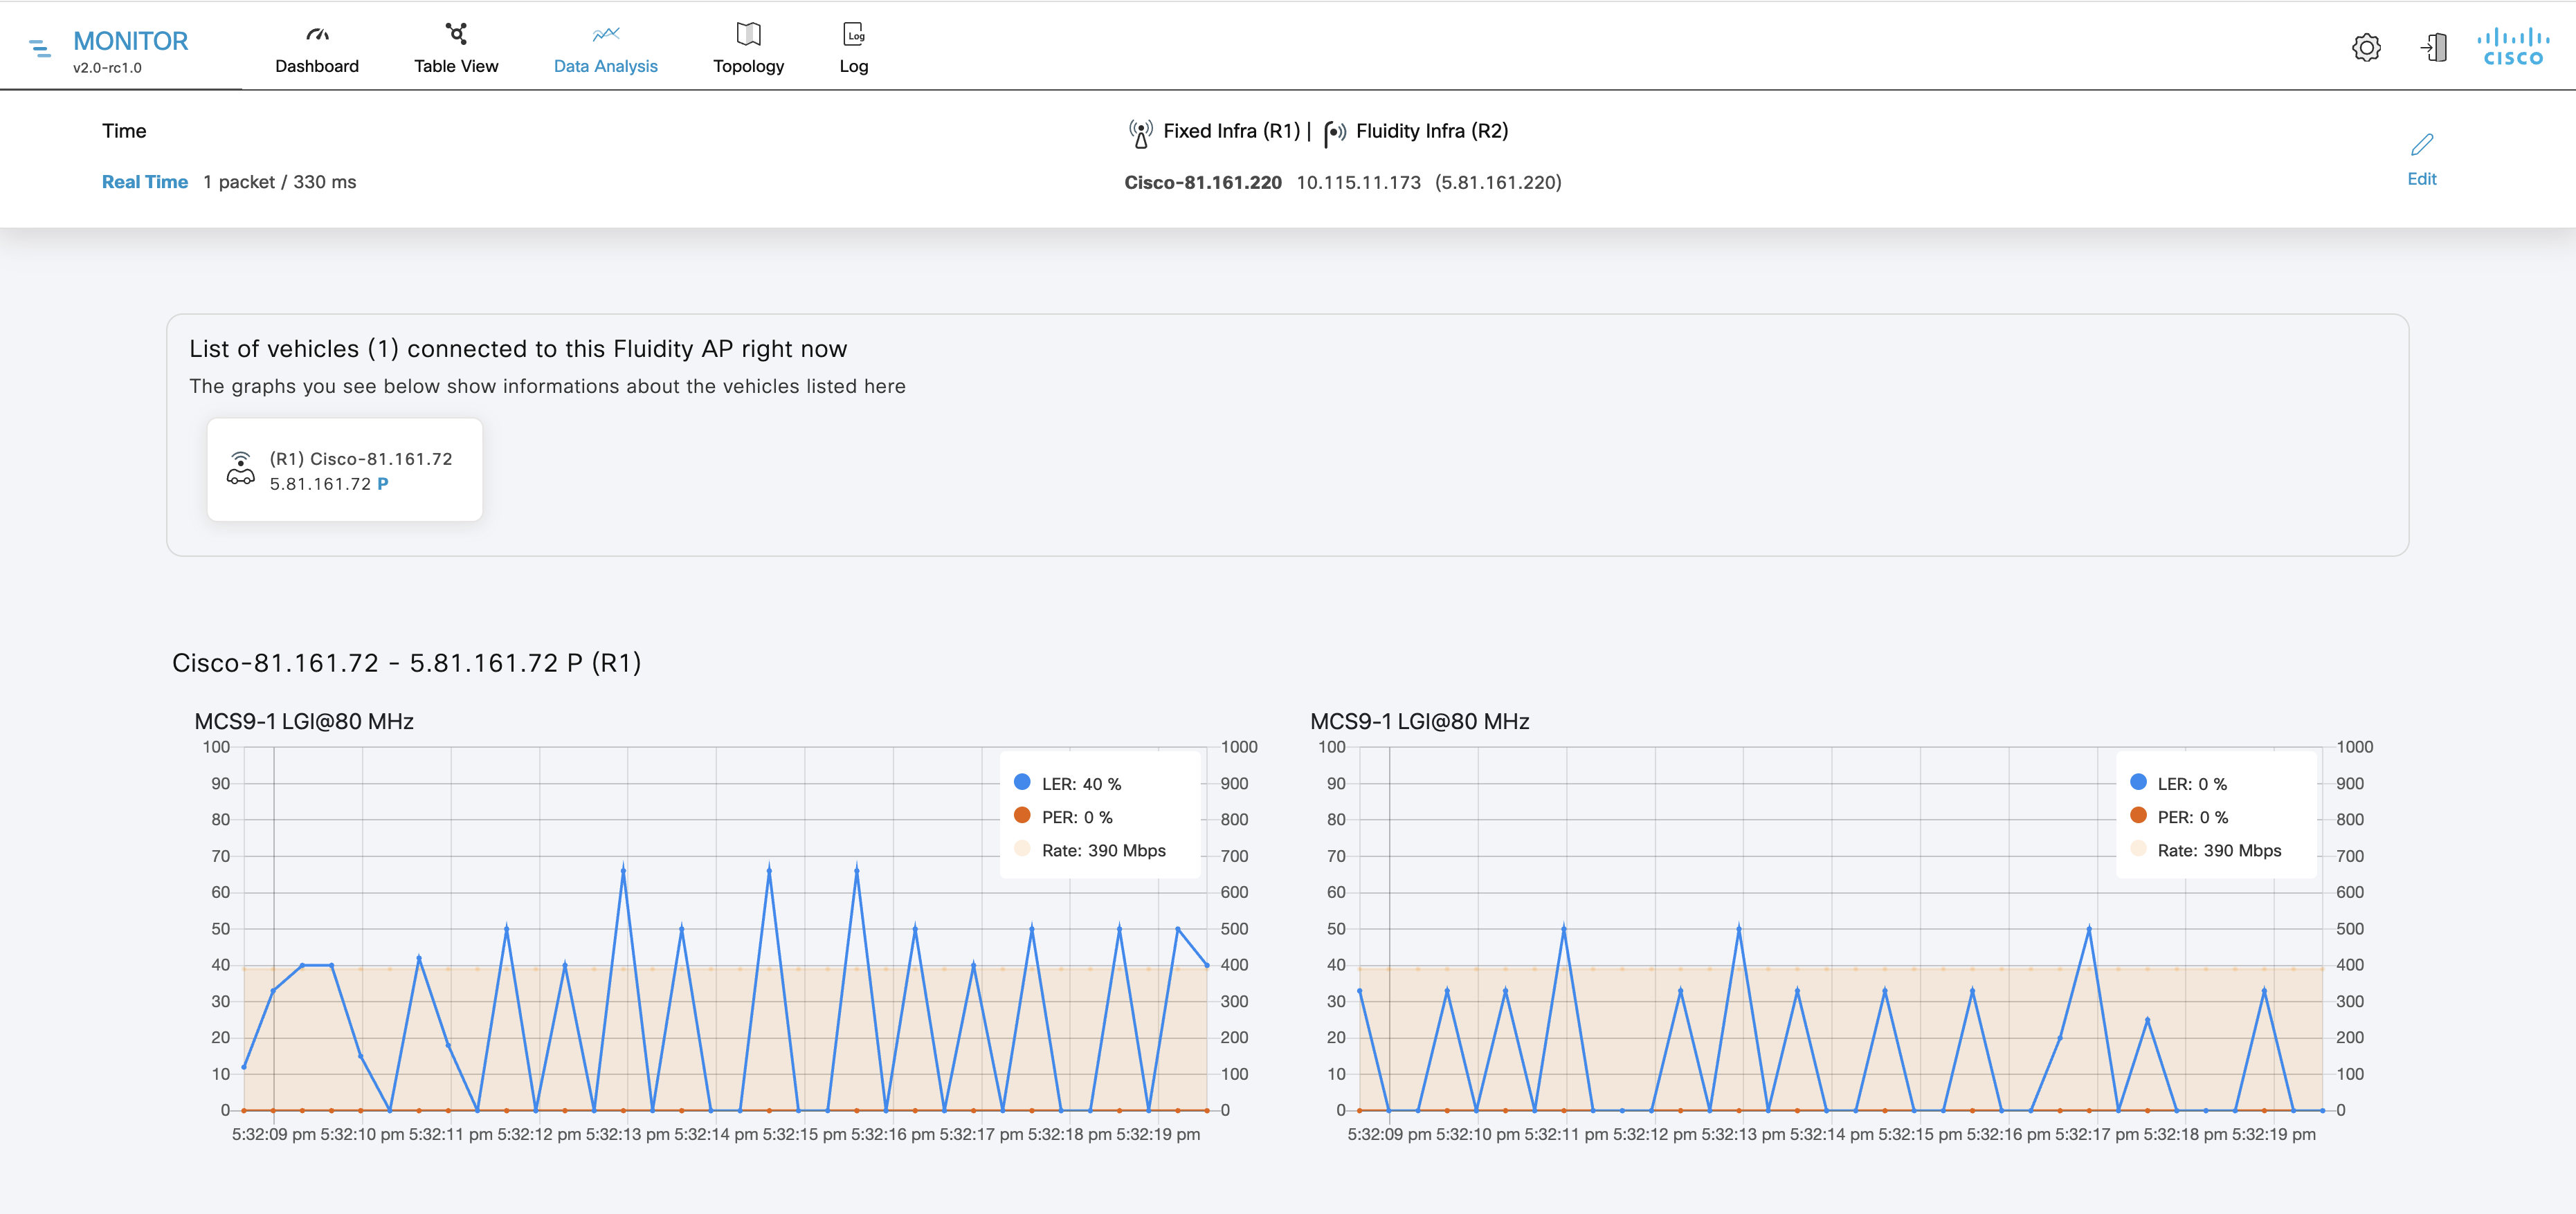Click the right chart MCS9-1 LGI@80 MHz title
Screen dimensions: 2576x1214
coord(1420,721)
